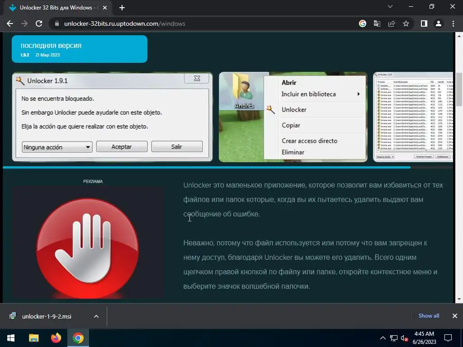
Task: Click the browser forward arrow
Action: (x=24, y=24)
